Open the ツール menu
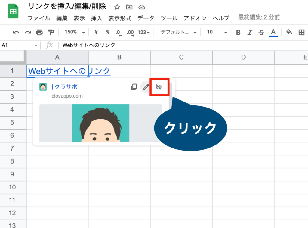The image size is (308, 228). 169,18
